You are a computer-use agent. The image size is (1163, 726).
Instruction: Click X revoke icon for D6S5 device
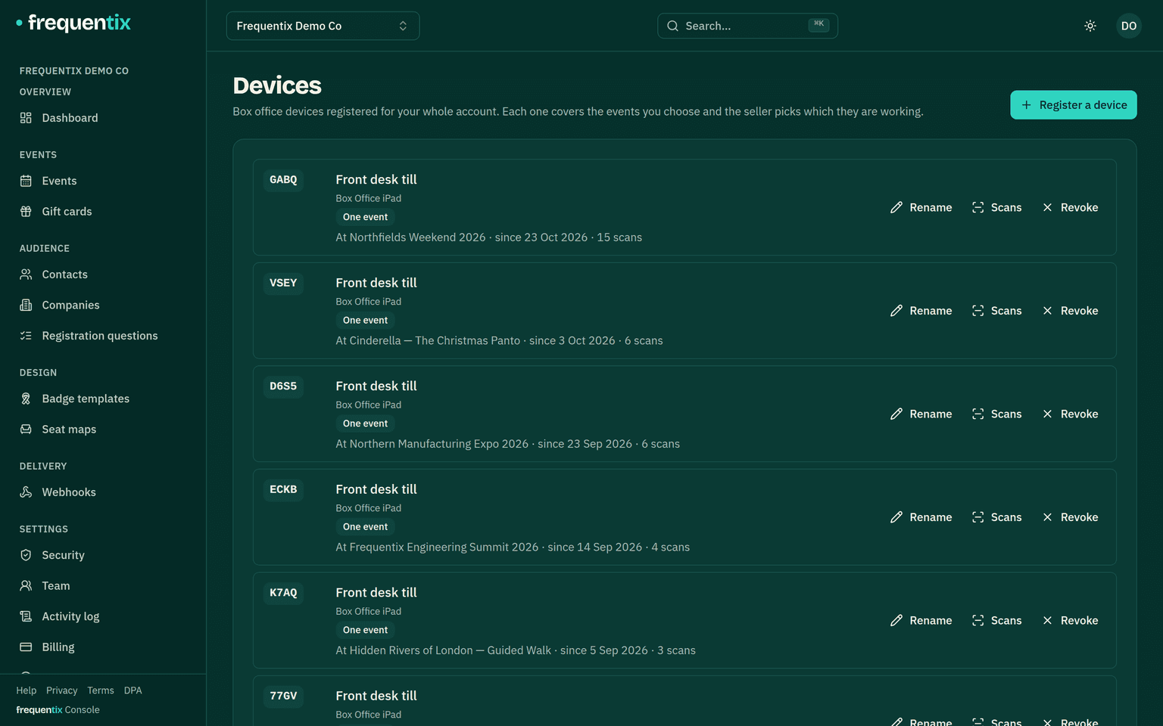(1047, 414)
